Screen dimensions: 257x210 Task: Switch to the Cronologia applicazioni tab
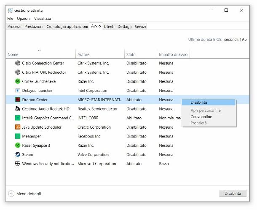(x=67, y=27)
